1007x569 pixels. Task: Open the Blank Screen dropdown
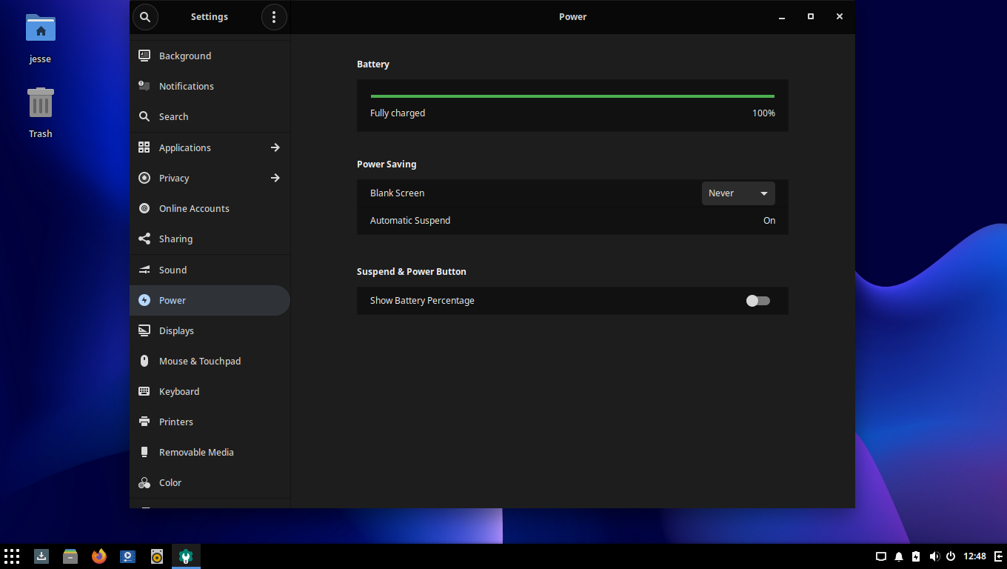click(x=738, y=193)
